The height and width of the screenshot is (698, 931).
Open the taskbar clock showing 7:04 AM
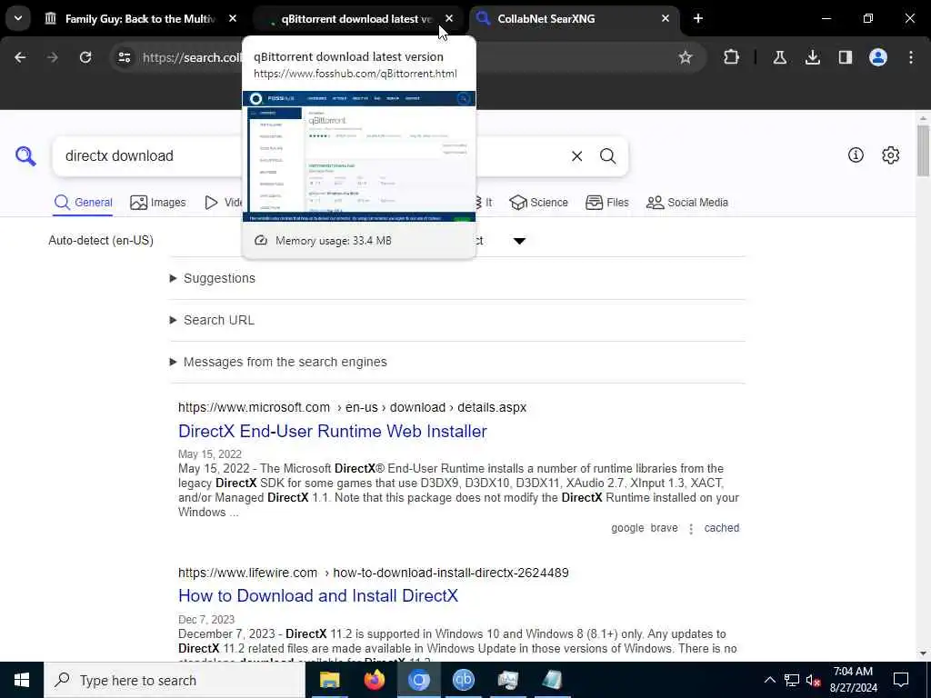[853, 680]
